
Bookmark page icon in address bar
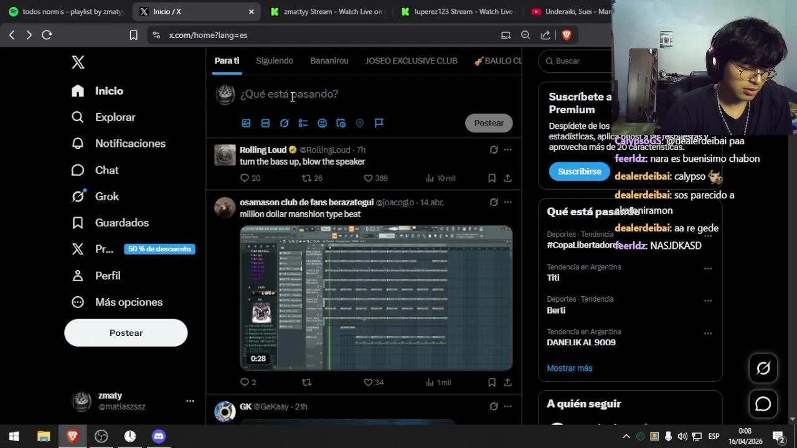133,35
